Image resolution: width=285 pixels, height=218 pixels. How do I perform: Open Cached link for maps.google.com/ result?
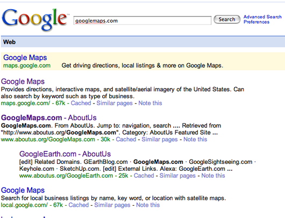click(81, 103)
